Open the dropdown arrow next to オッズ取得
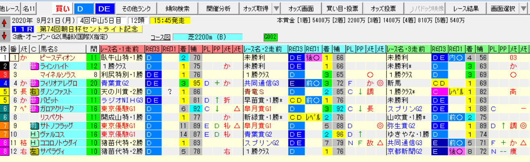Image resolution: width=530 pixels, height=162 pixels. click(276, 8)
